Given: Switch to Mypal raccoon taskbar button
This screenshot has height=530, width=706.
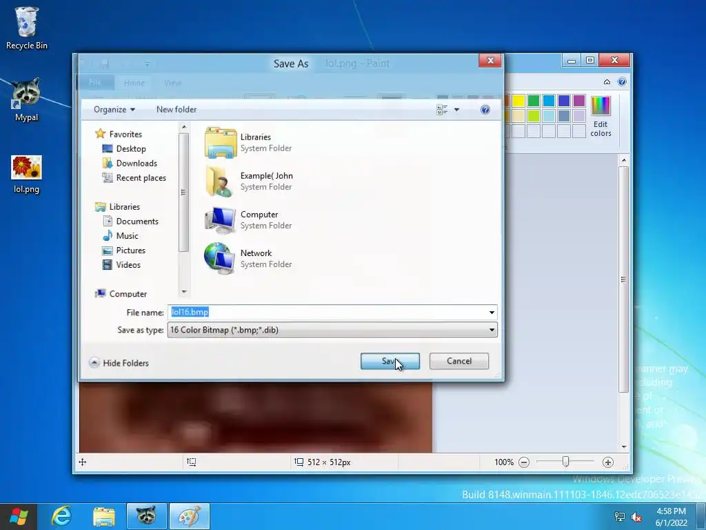Looking at the screenshot, I should tap(146, 516).
